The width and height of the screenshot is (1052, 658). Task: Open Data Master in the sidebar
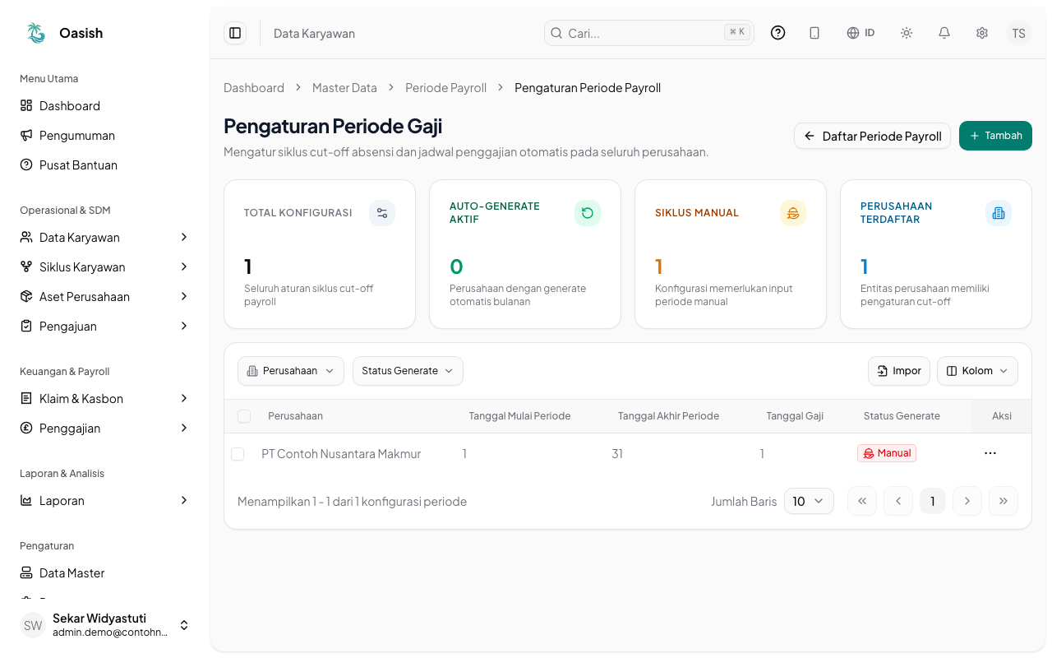[x=104, y=572]
